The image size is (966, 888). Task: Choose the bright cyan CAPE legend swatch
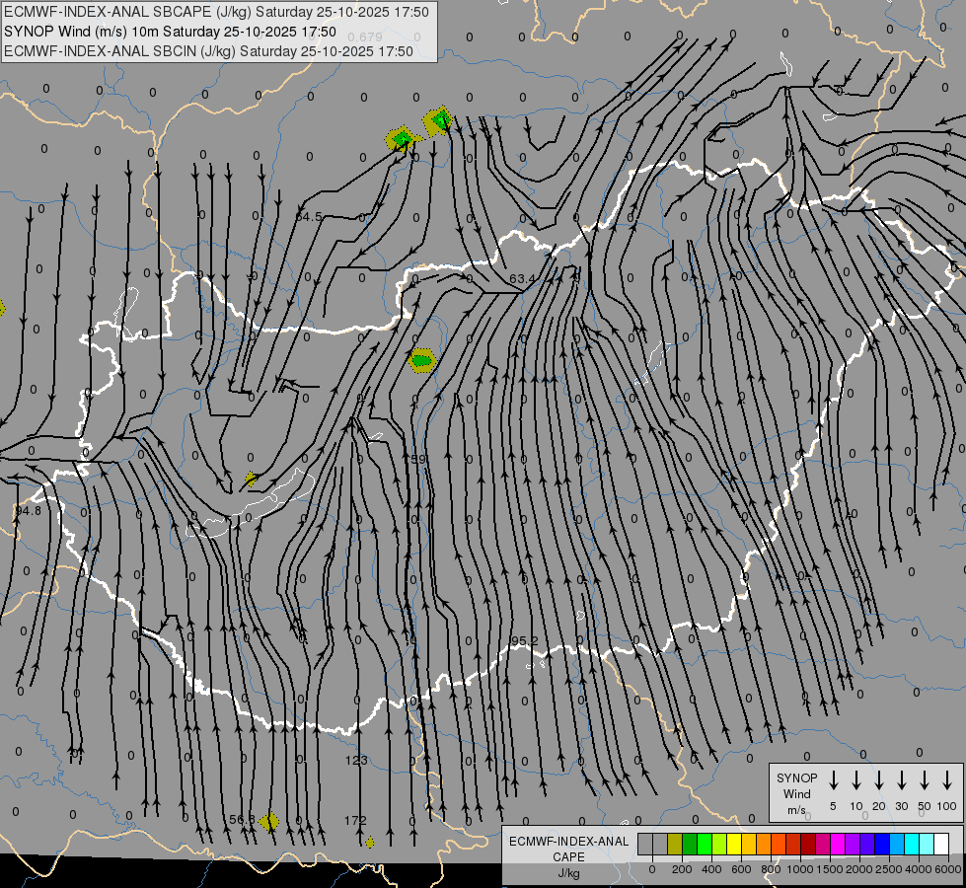click(913, 844)
